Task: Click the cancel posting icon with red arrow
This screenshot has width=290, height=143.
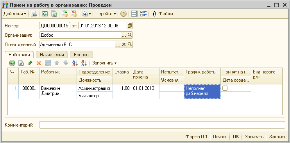Action: pos(74,14)
